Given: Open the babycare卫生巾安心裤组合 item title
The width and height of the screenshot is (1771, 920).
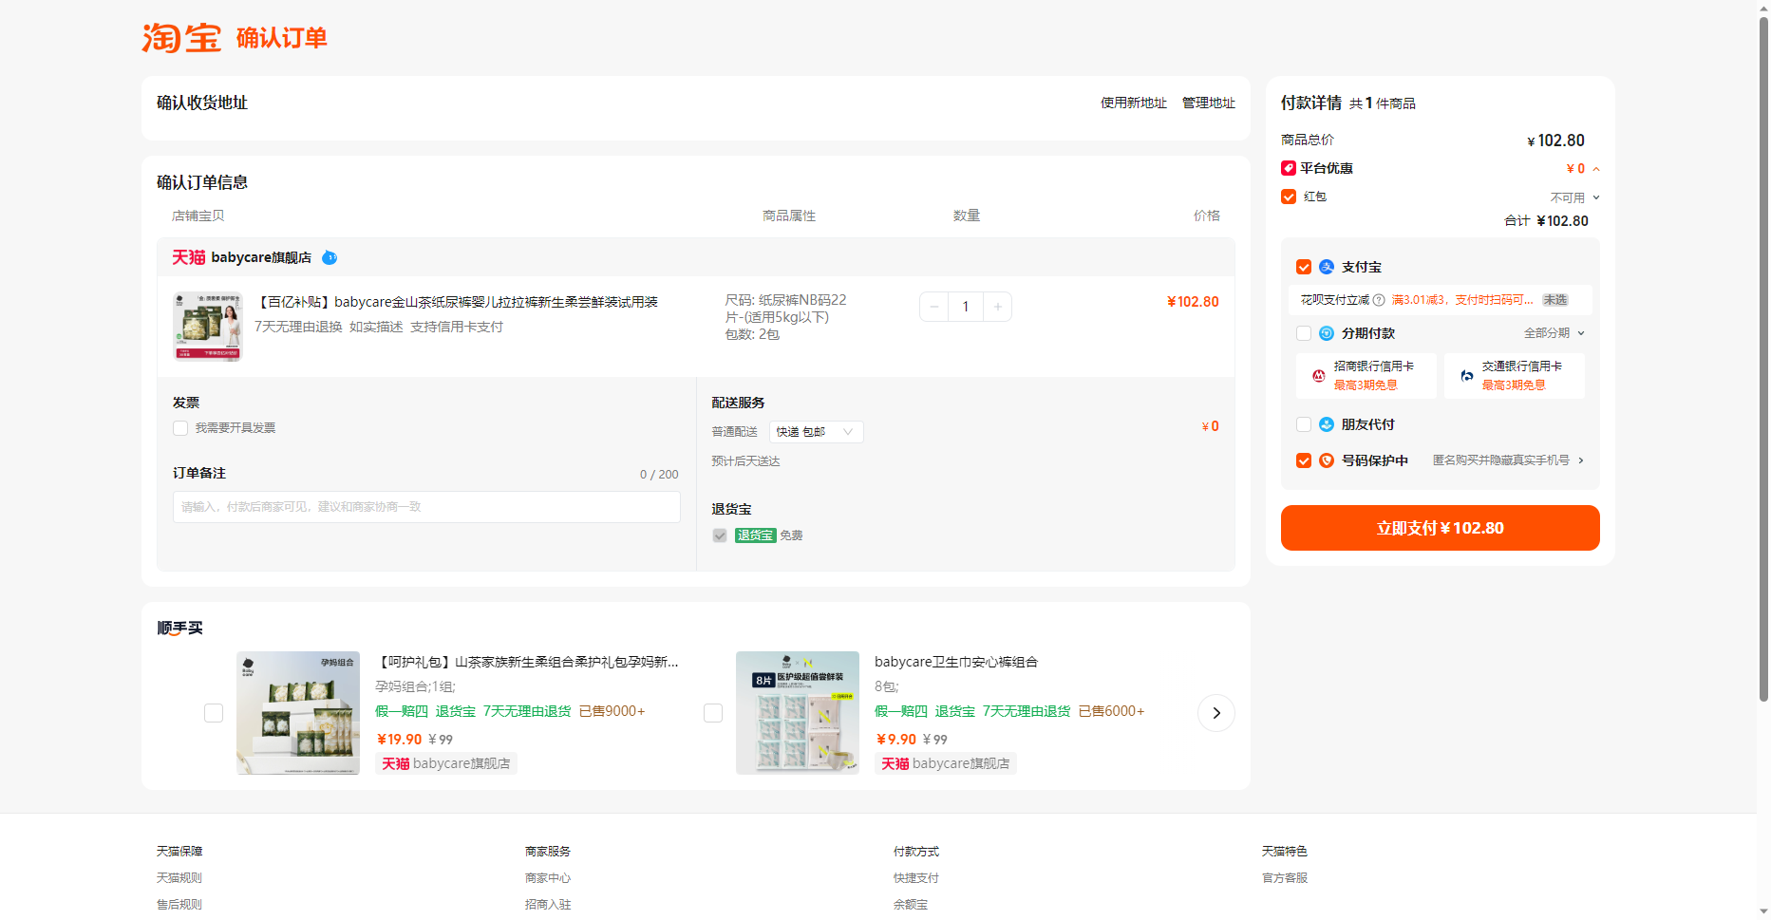Looking at the screenshot, I should (956, 662).
